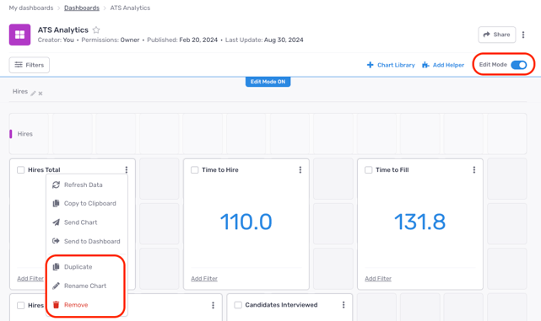Go to Dashboards breadcrumb link

click(x=82, y=8)
